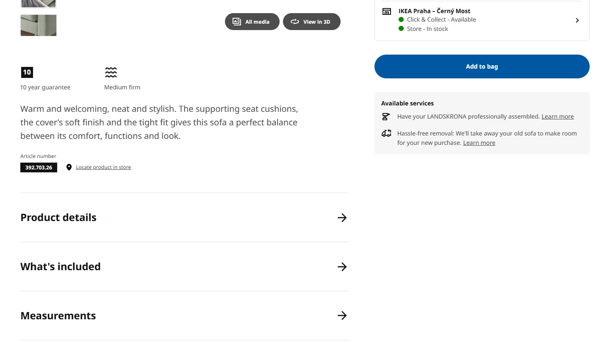The image size is (610, 343).
Task: Click the Medium firm wave icon
Action: [x=111, y=72]
